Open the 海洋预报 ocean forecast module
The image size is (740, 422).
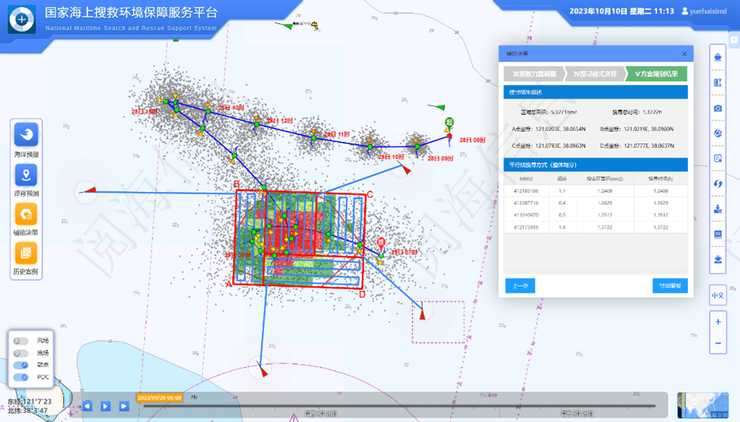26,135
